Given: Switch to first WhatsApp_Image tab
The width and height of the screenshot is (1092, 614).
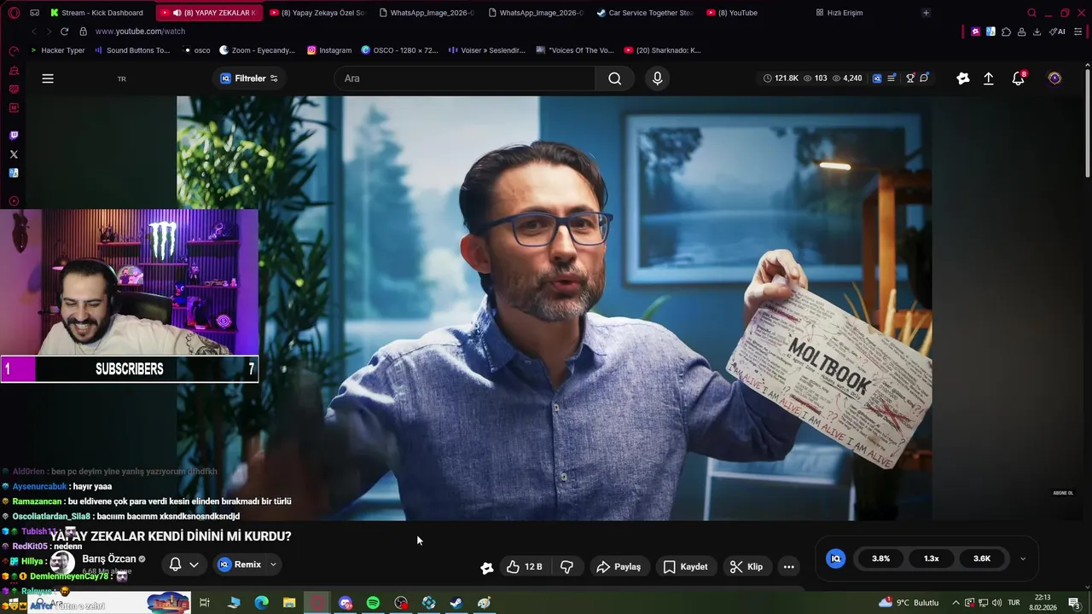Looking at the screenshot, I should point(427,13).
